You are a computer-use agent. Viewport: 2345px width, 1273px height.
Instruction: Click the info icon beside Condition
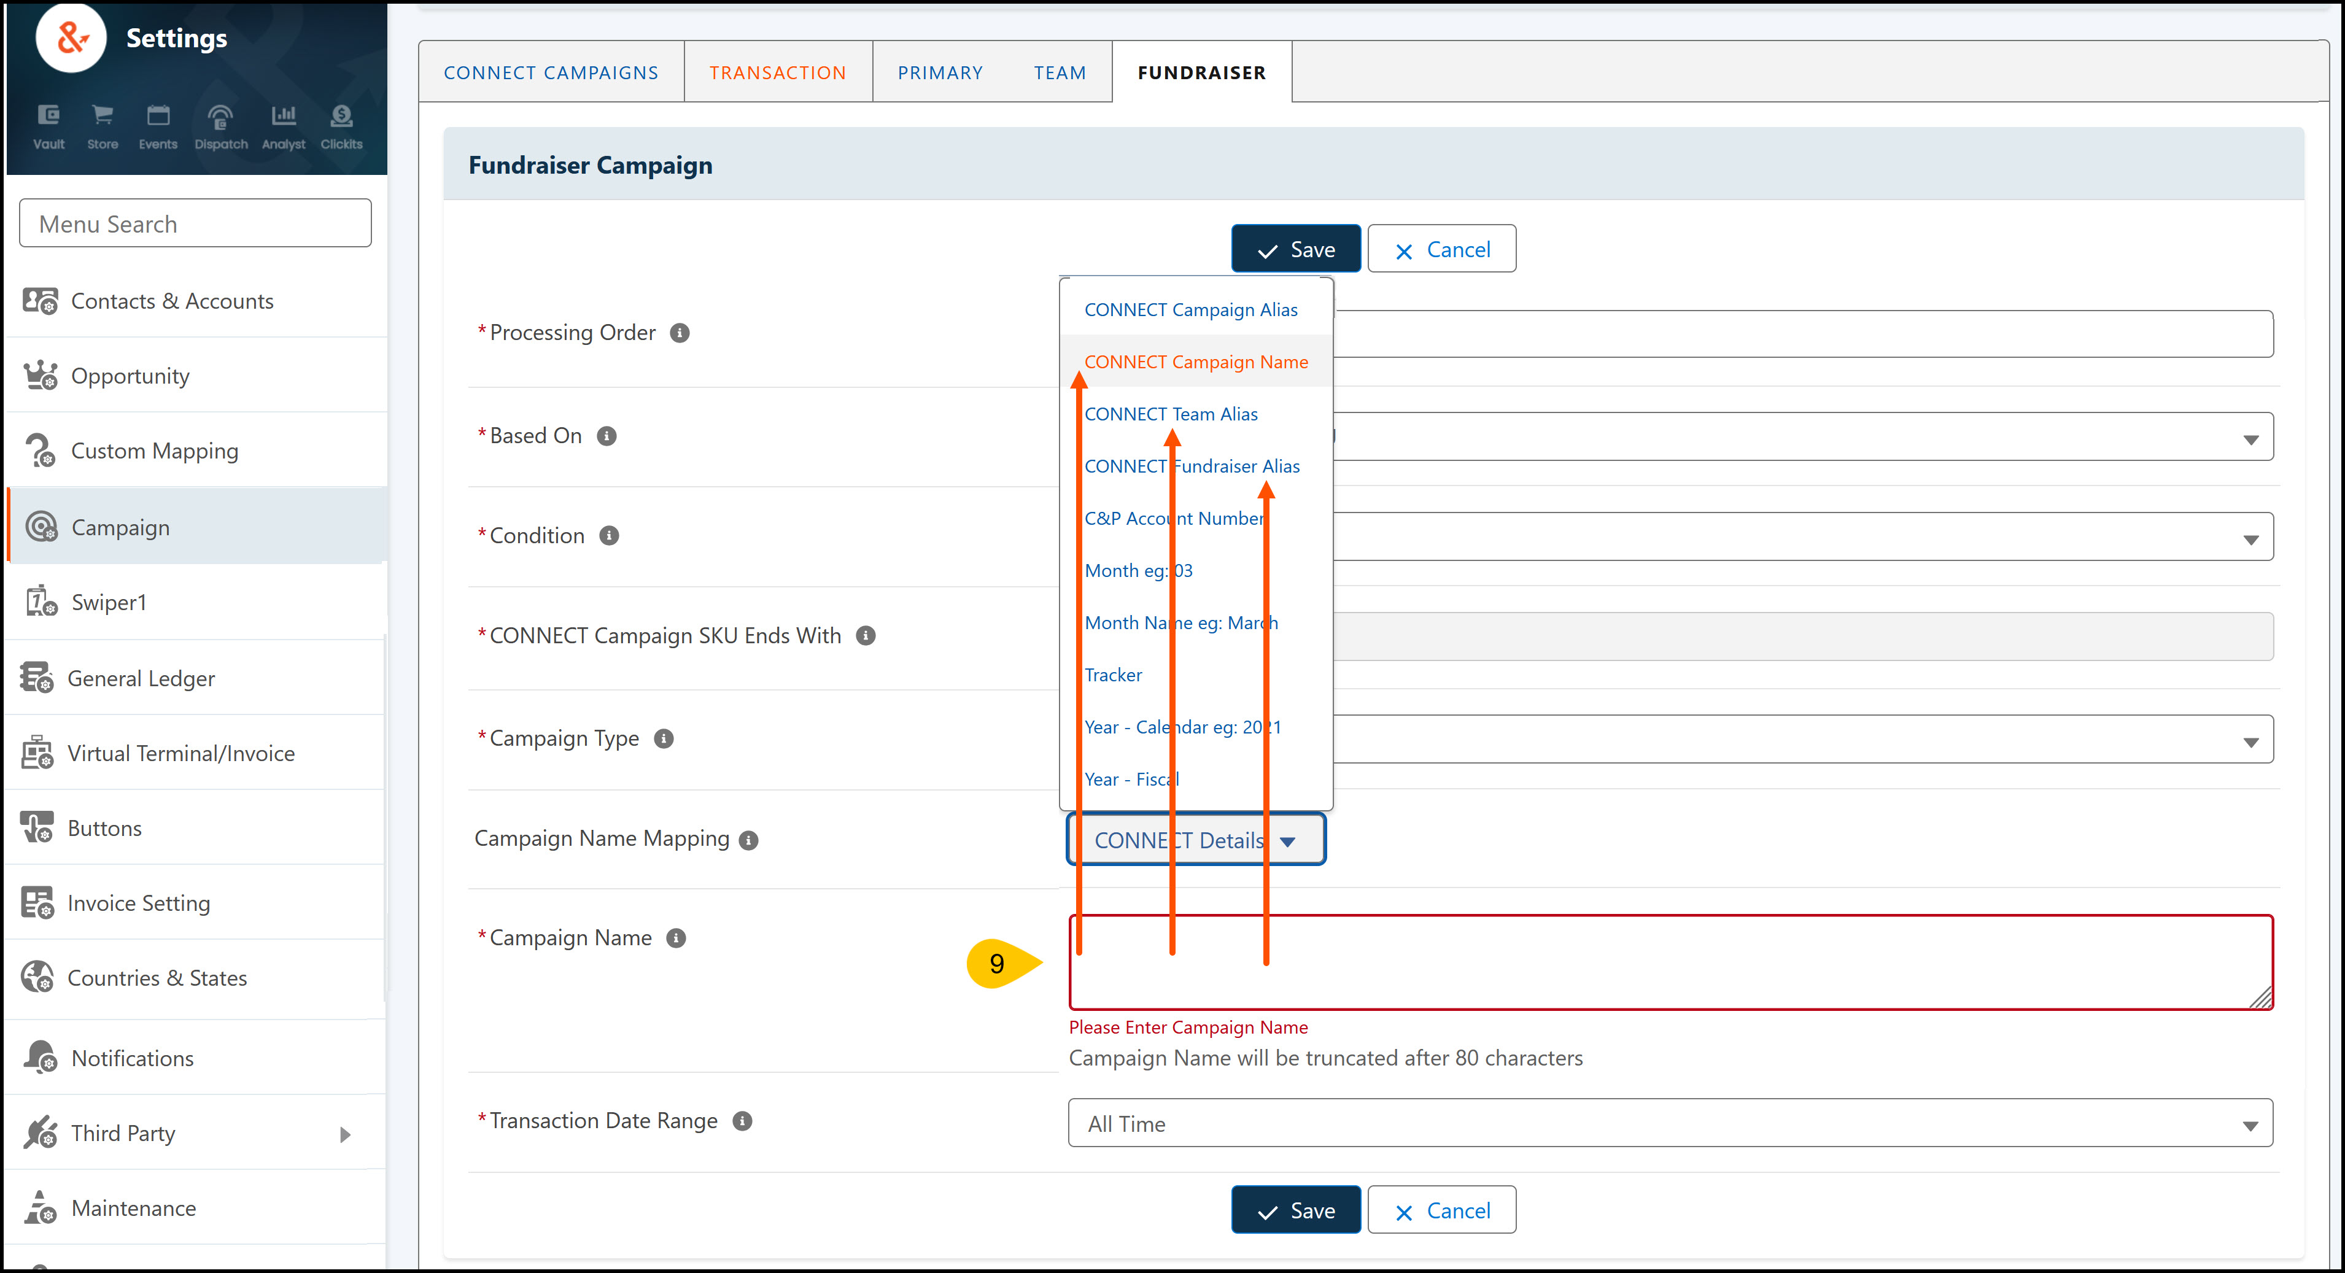click(609, 536)
